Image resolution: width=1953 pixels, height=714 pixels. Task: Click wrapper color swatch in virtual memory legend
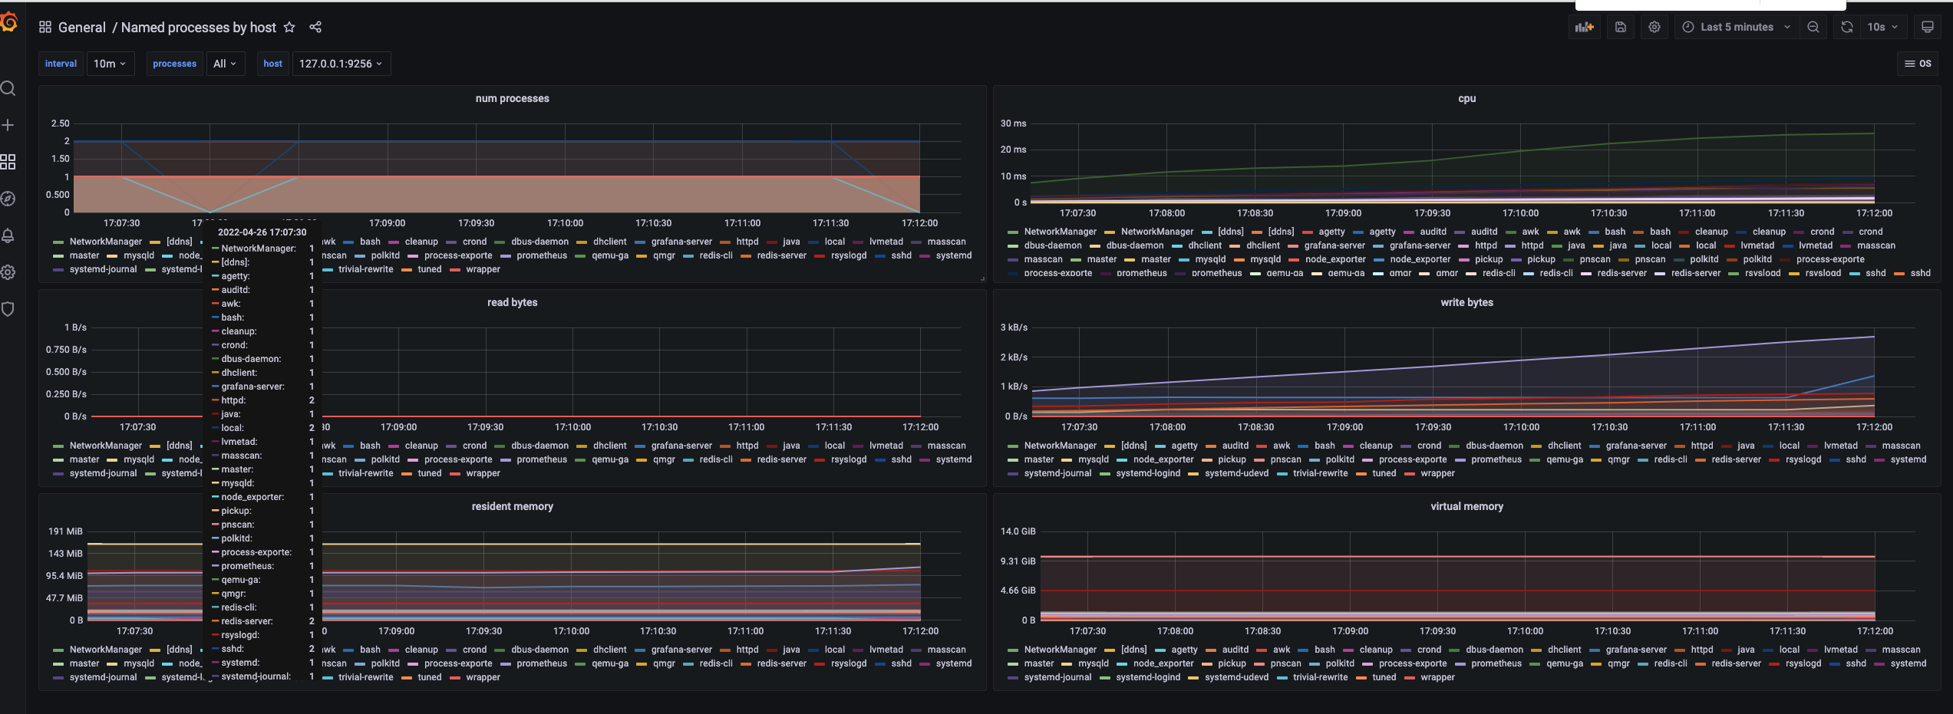(x=1410, y=678)
